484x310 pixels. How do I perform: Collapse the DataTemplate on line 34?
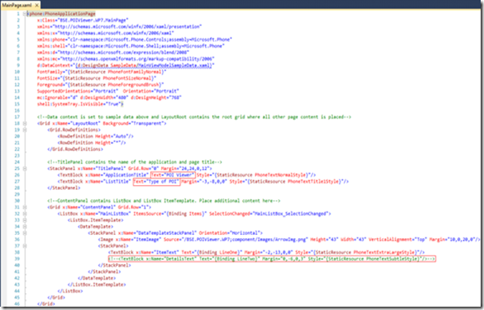click(25, 227)
